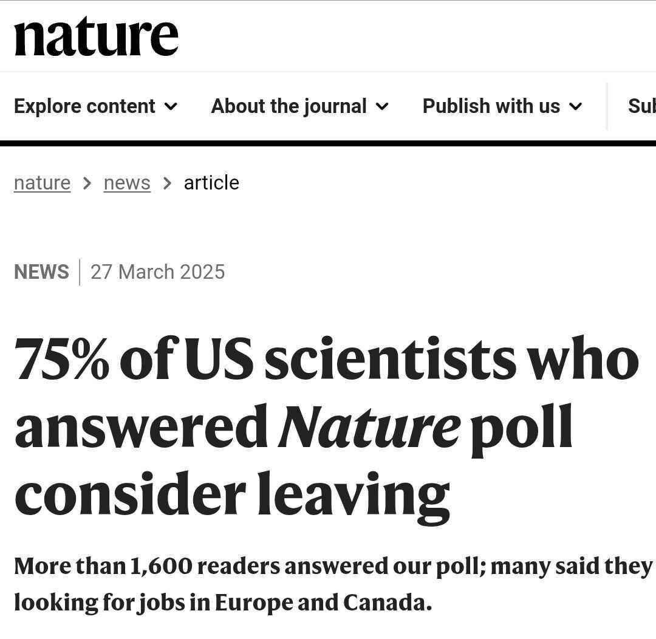The height and width of the screenshot is (639, 656).
Task: Click the headline word 'scientists'
Action: pos(390,360)
